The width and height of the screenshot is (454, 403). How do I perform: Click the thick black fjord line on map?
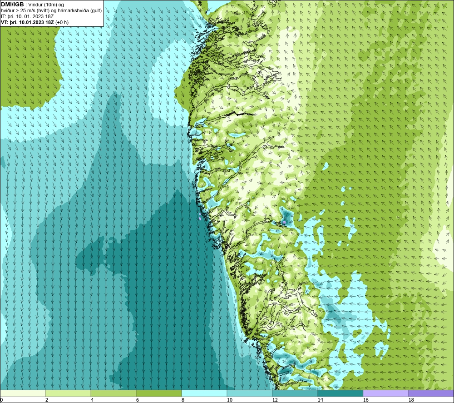(x=240, y=113)
